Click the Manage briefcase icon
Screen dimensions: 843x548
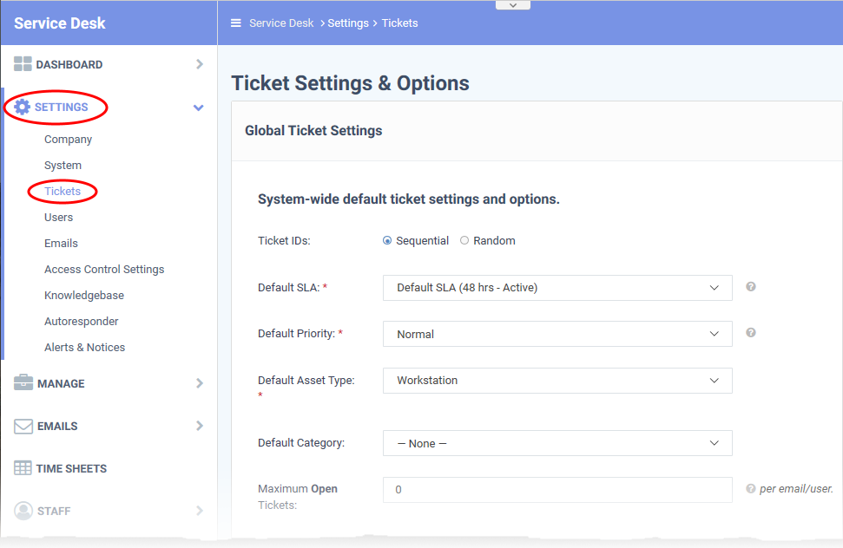23,382
